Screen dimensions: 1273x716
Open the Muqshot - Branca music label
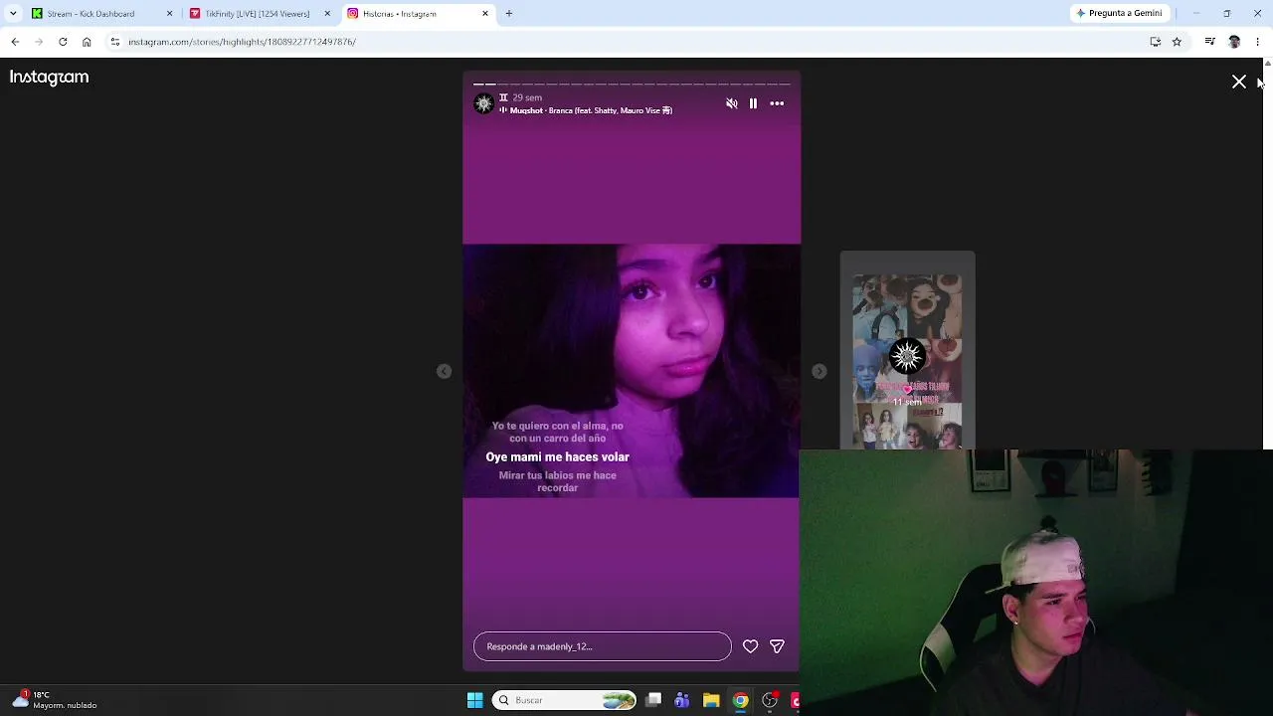[x=586, y=110]
